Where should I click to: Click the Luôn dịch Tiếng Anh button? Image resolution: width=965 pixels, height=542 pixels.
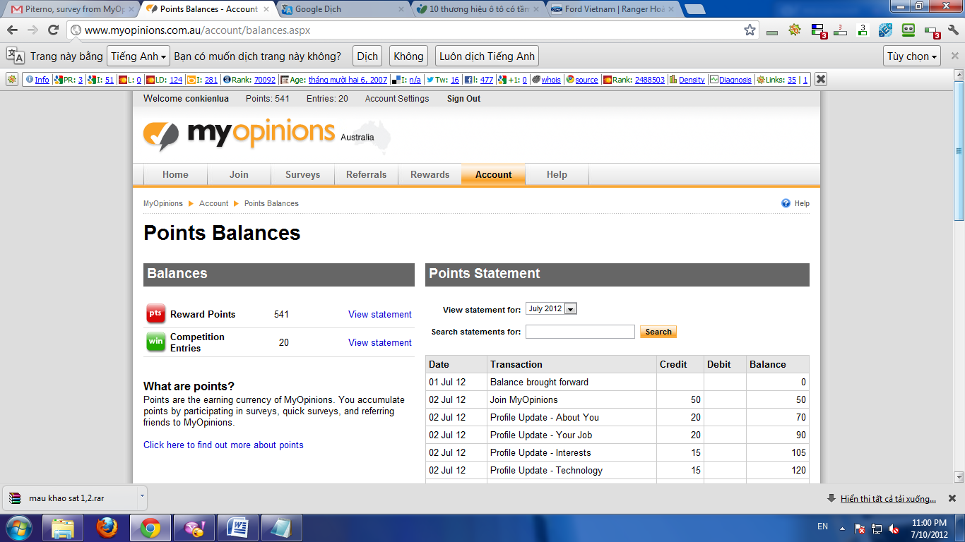[487, 56]
